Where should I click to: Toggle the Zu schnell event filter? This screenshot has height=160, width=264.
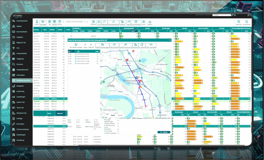click(142, 46)
